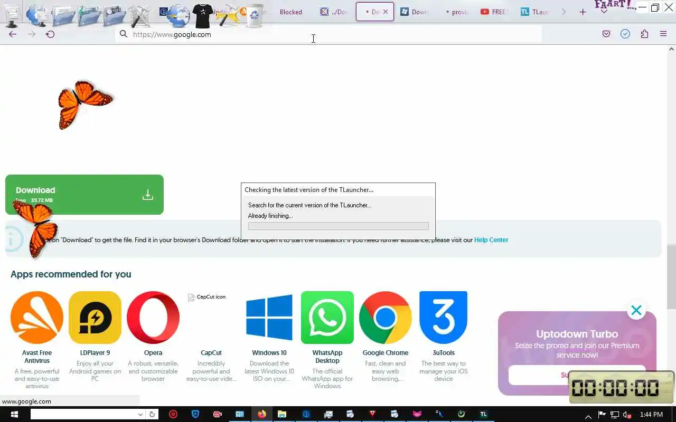Click the blue checkmark toolbar icon

coord(625,34)
